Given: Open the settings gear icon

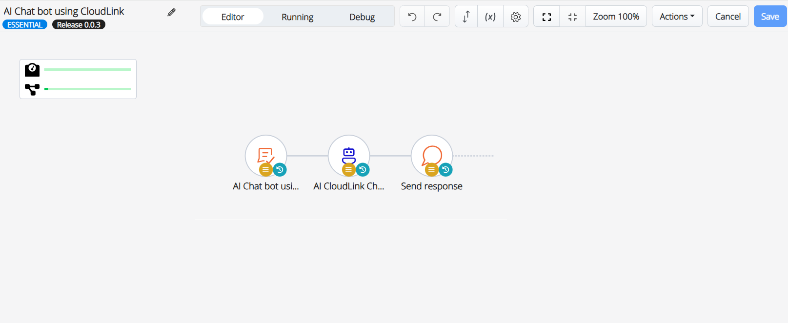Looking at the screenshot, I should click(516, 17).
